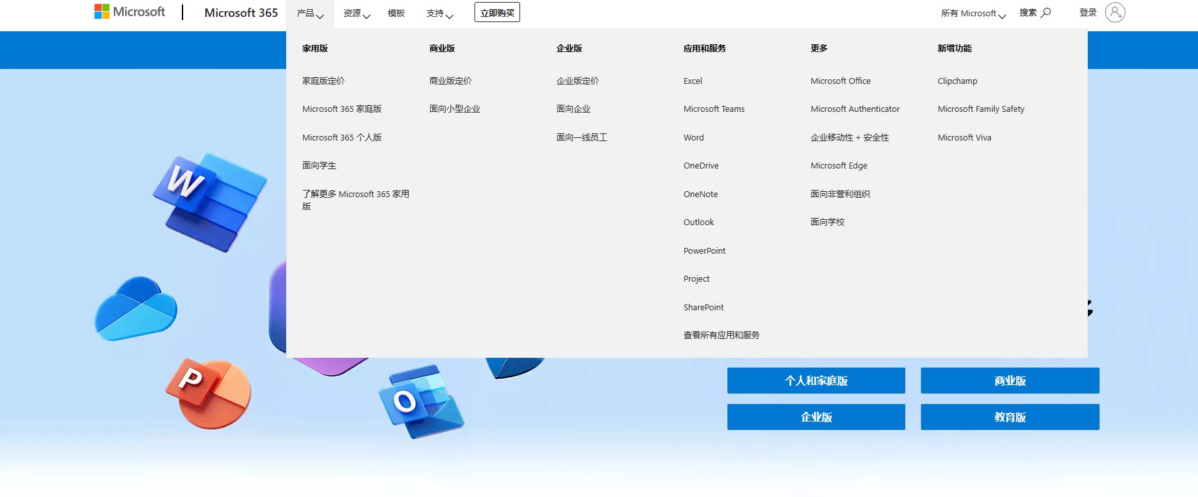Open 企业移动性 + 安全性 link
This screenshot has height=497, width=1198.
[x=850, y=137]
